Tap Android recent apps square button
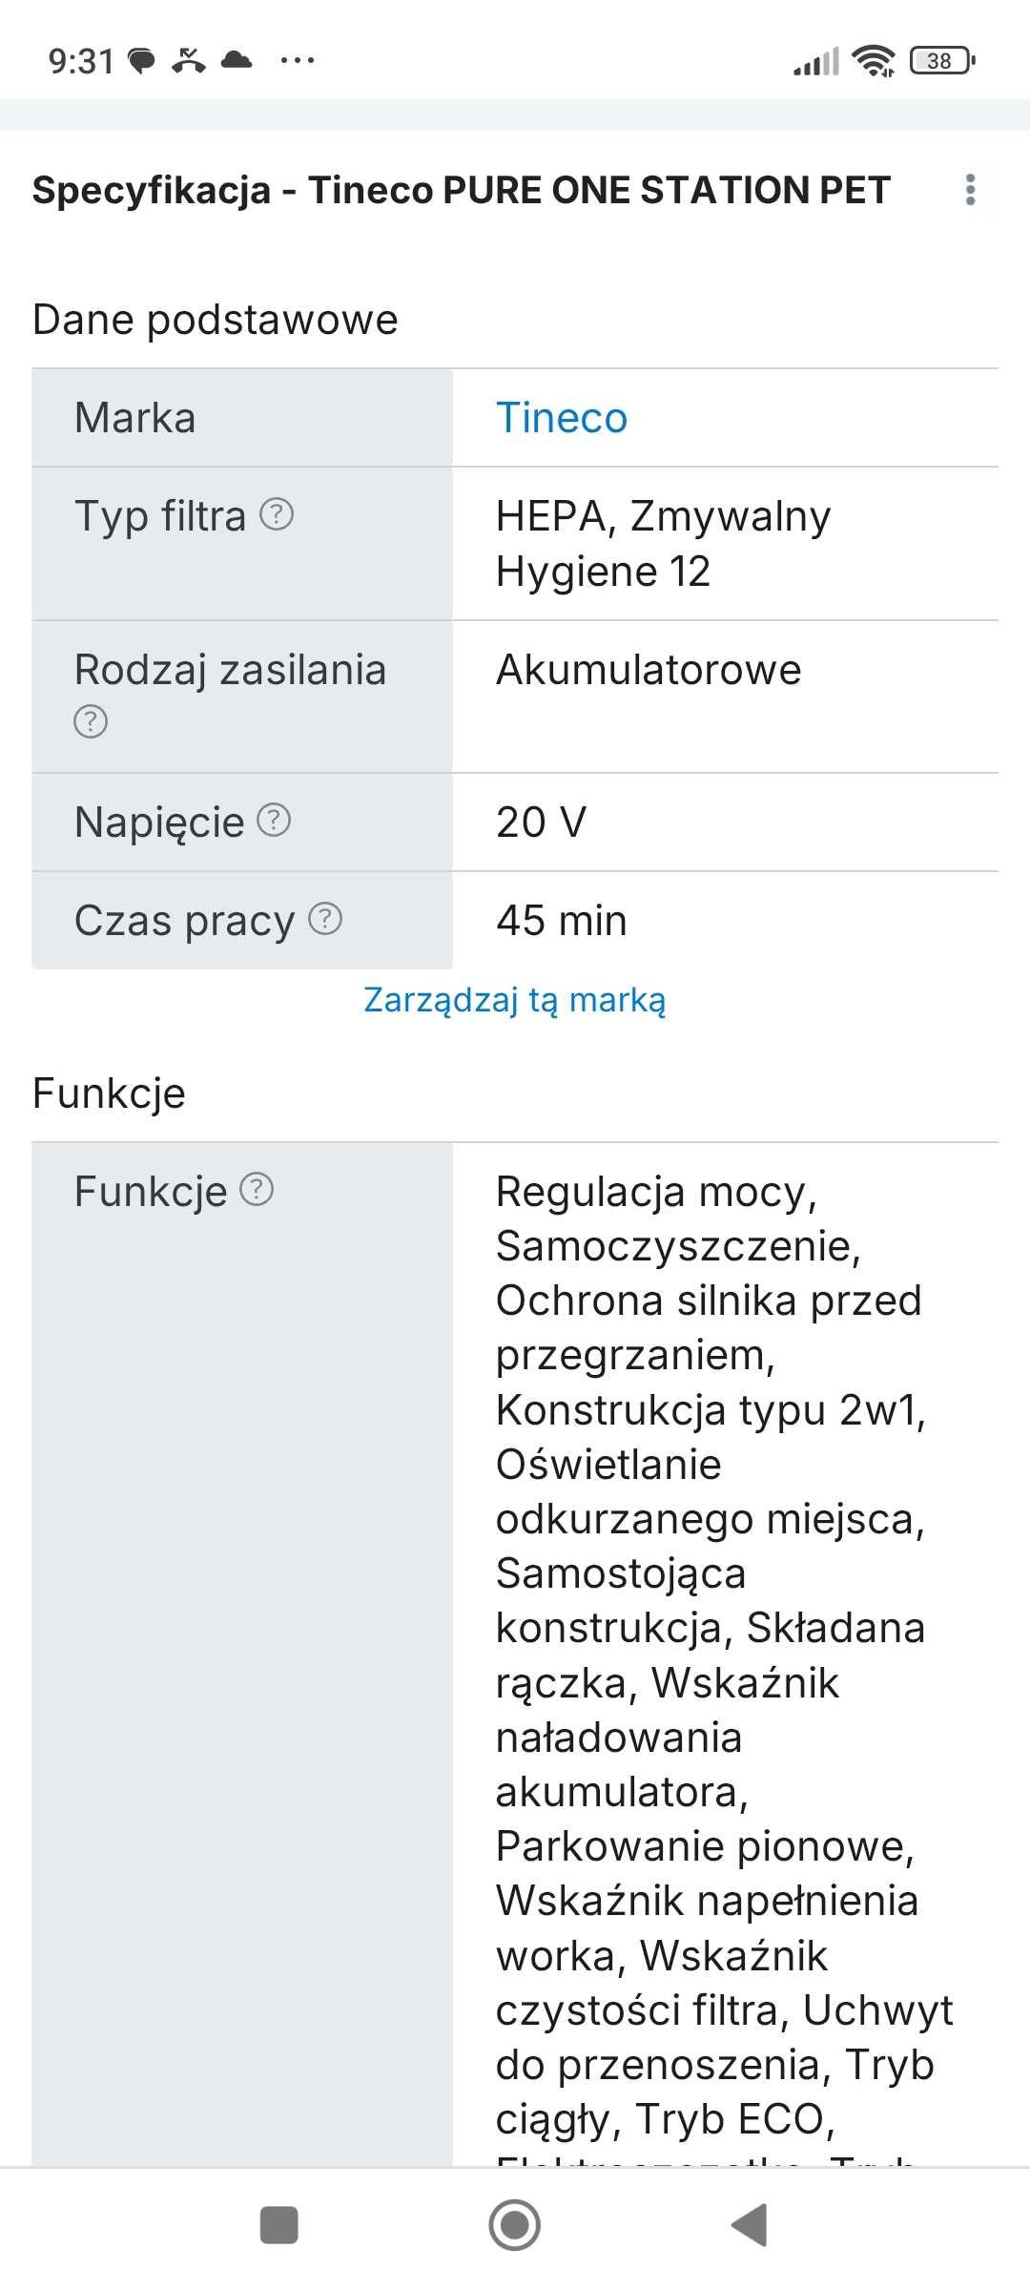This screenshot has width=1030, height=2290. pyautogui.click(x=279, y=2225)
